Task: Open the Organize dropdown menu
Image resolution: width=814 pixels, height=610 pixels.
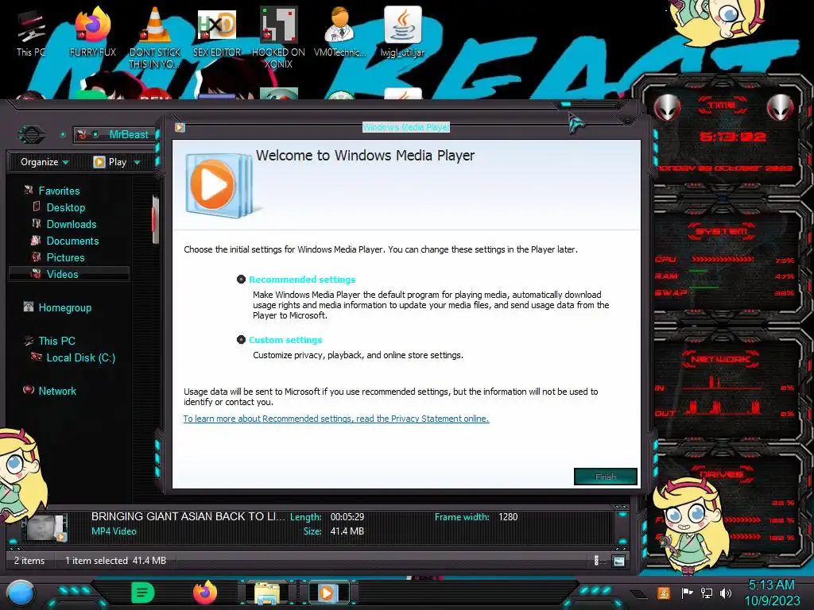Action: point(45,162)
